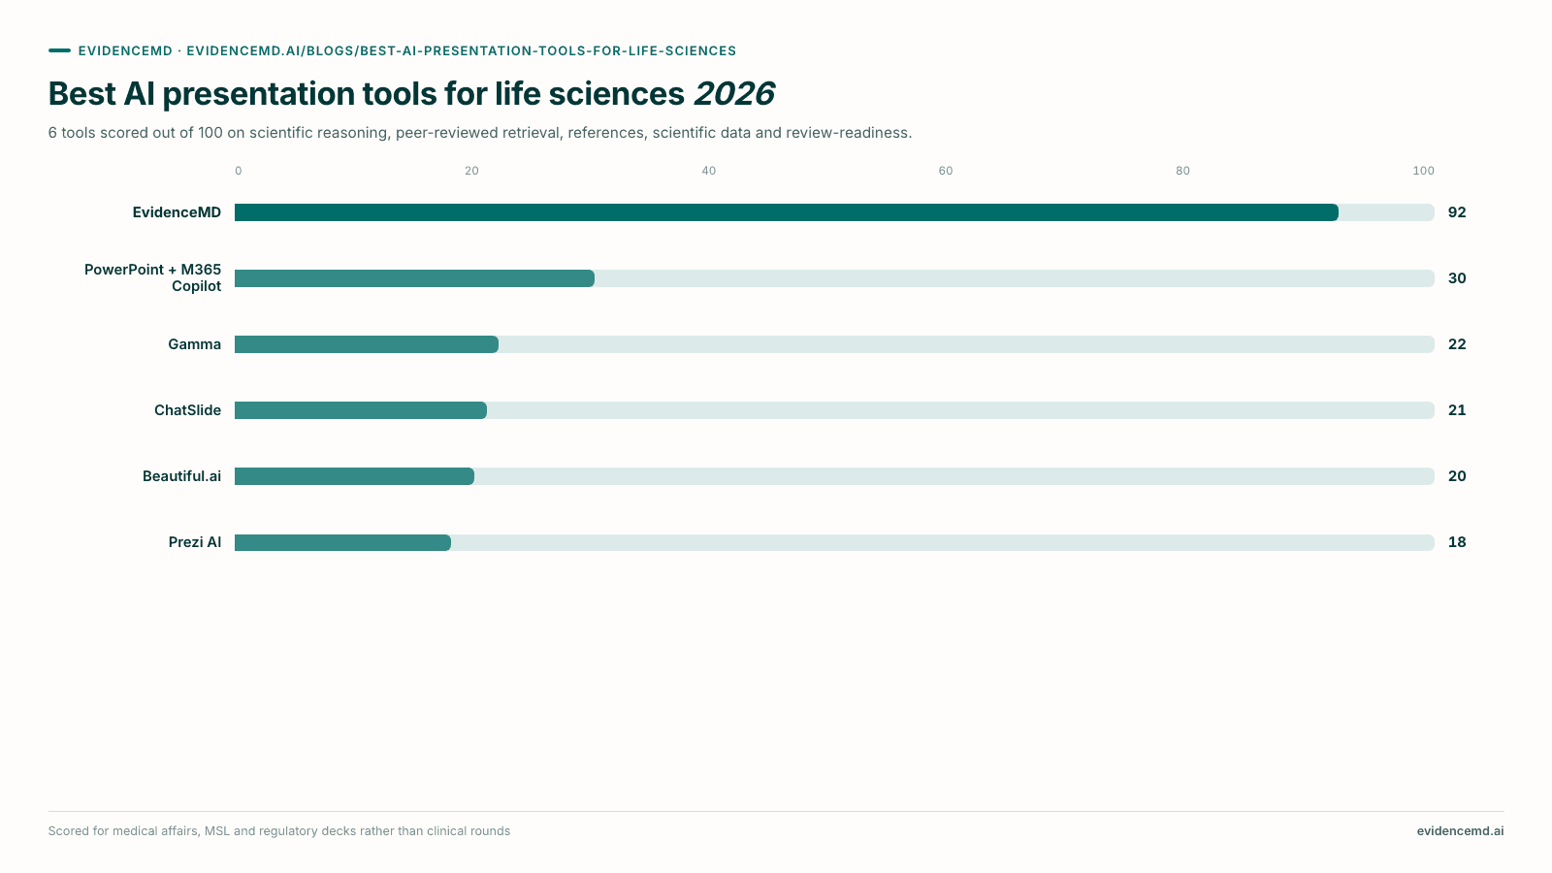Click the Beautiful.ai value 20
Viewport: 1552px width, 873px height.
[1457, 476]
